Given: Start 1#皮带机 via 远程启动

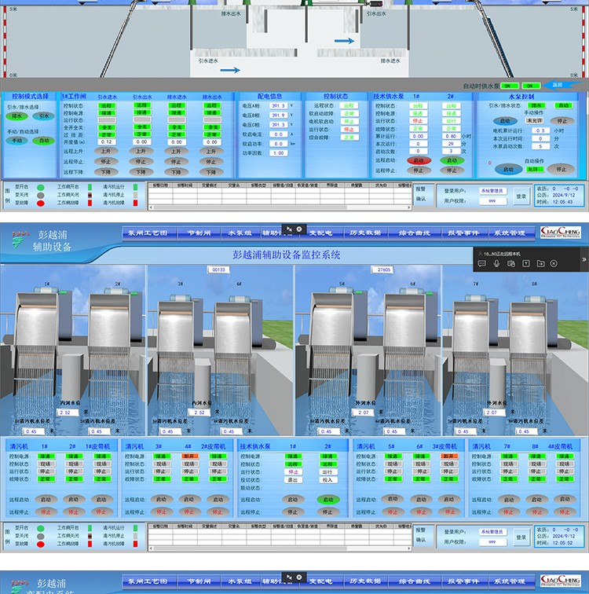Looking at the screenshot, I should 101,500.
